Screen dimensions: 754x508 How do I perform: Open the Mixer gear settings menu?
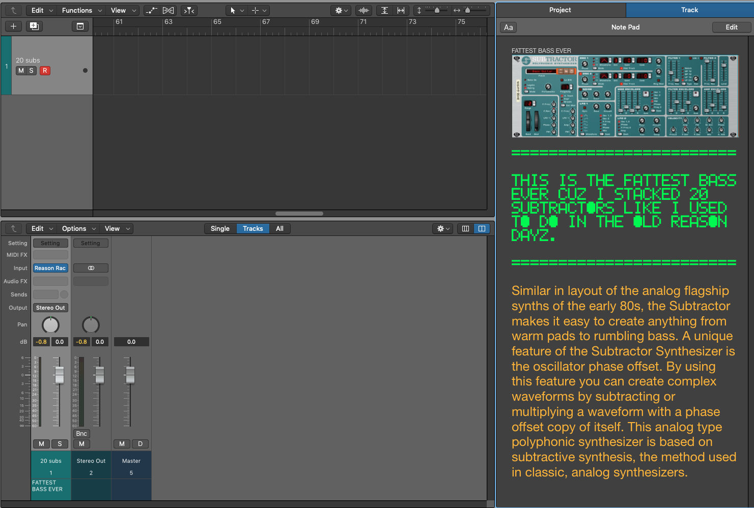pos(443,228)
